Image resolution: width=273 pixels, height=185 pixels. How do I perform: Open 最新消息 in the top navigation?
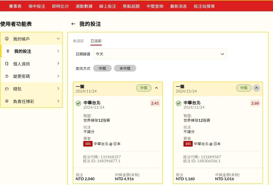[178, 6]
